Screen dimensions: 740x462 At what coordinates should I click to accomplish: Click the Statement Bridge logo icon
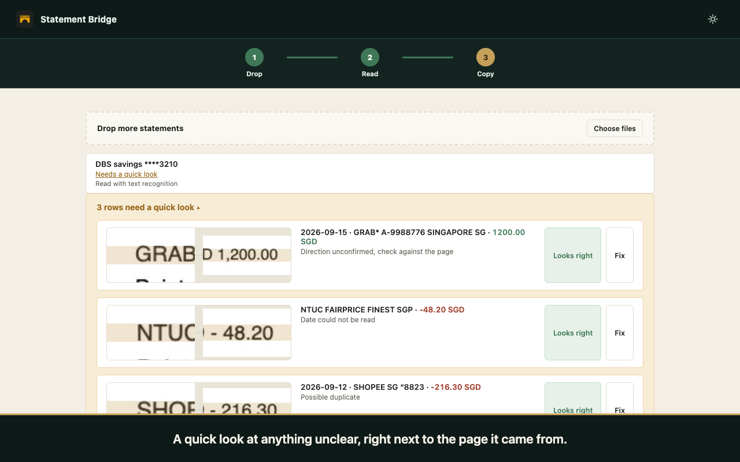pyautogui.click(x=25, y=19)
